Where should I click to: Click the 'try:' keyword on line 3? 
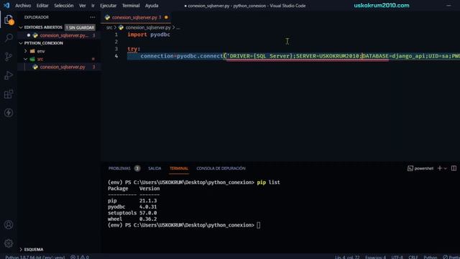coord(134,49)
